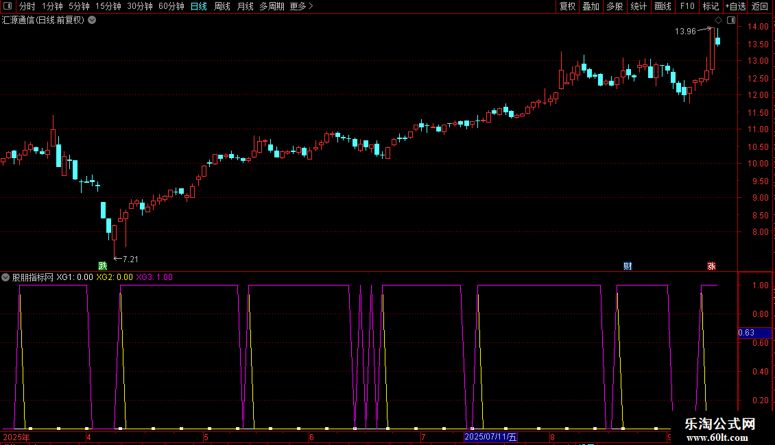Click month 5 on the time axis
The image size is (775, 445).
(x=206, y=437)
